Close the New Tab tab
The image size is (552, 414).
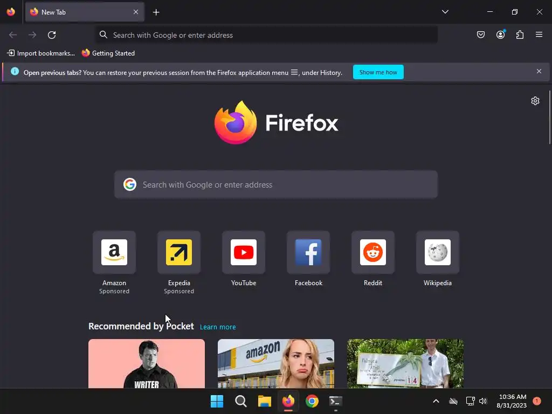pyautogui.click(x=136, y=12)
